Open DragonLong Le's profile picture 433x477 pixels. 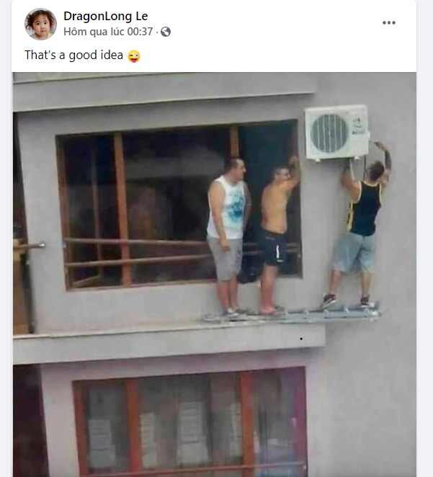pos(40,24)
